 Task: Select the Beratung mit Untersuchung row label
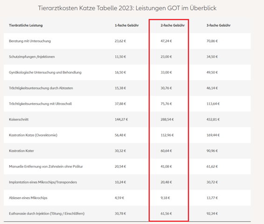(x=30, y=41)
